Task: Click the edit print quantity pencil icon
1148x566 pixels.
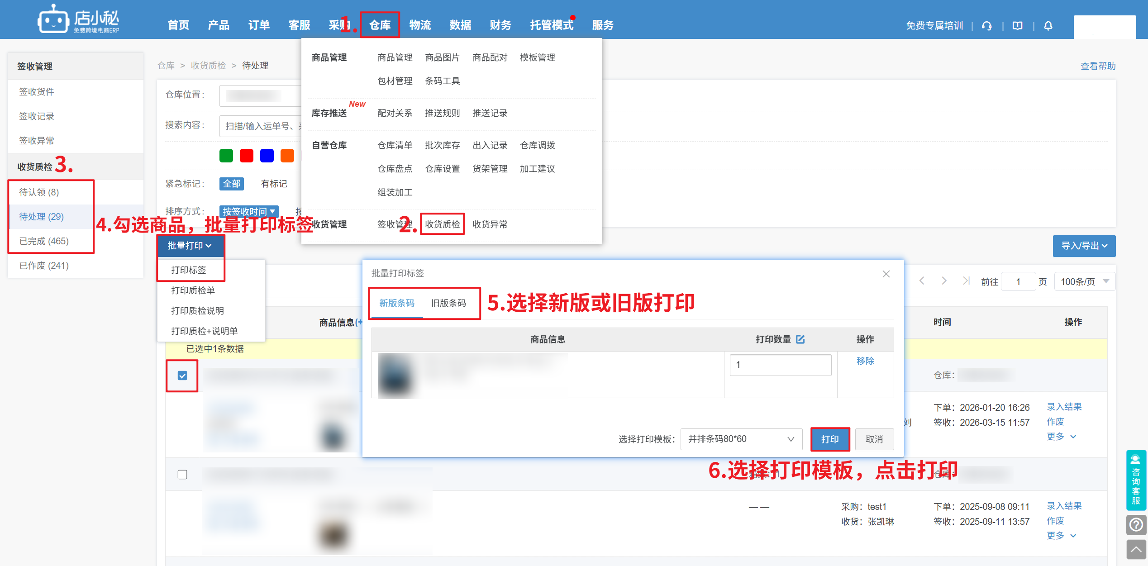Action: pyautogui.click(x=800, y=339)
